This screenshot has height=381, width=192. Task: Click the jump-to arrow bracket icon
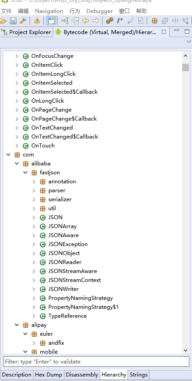[64, 21]
